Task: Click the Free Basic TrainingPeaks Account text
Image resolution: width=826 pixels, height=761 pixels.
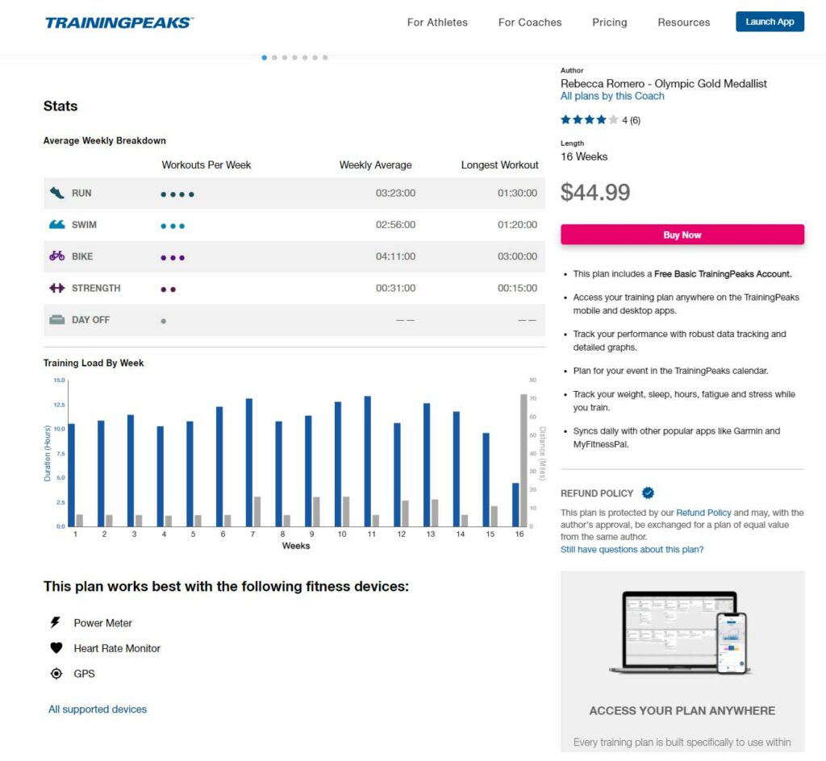Action: pos(723,273)
